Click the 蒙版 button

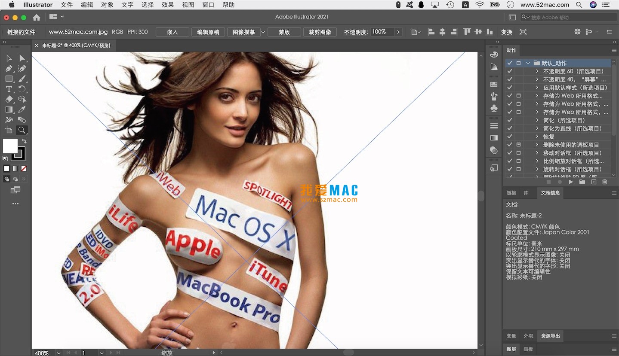[x=284, y=32]
